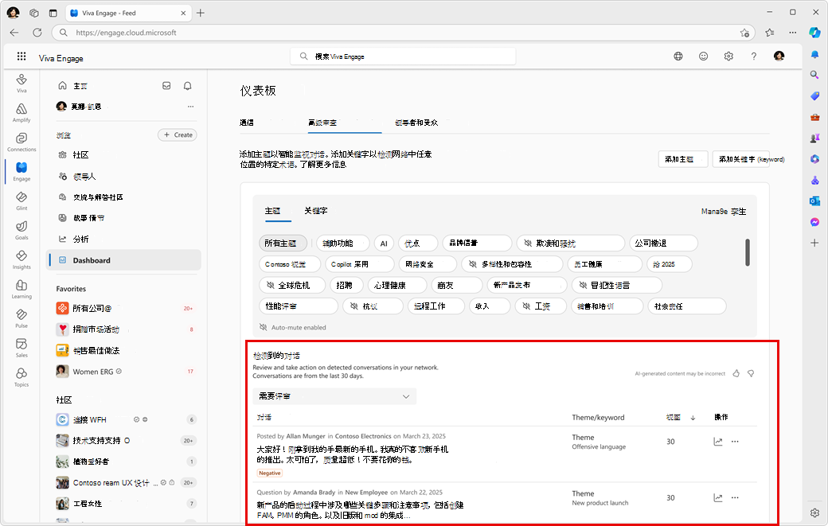The image size is (828, 526).
Task: Open Pulse in left rail
Action: [21, 318]
